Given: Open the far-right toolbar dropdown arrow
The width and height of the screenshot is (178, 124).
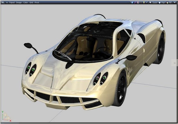Looking at the screenshot, I should coord(175,3).
